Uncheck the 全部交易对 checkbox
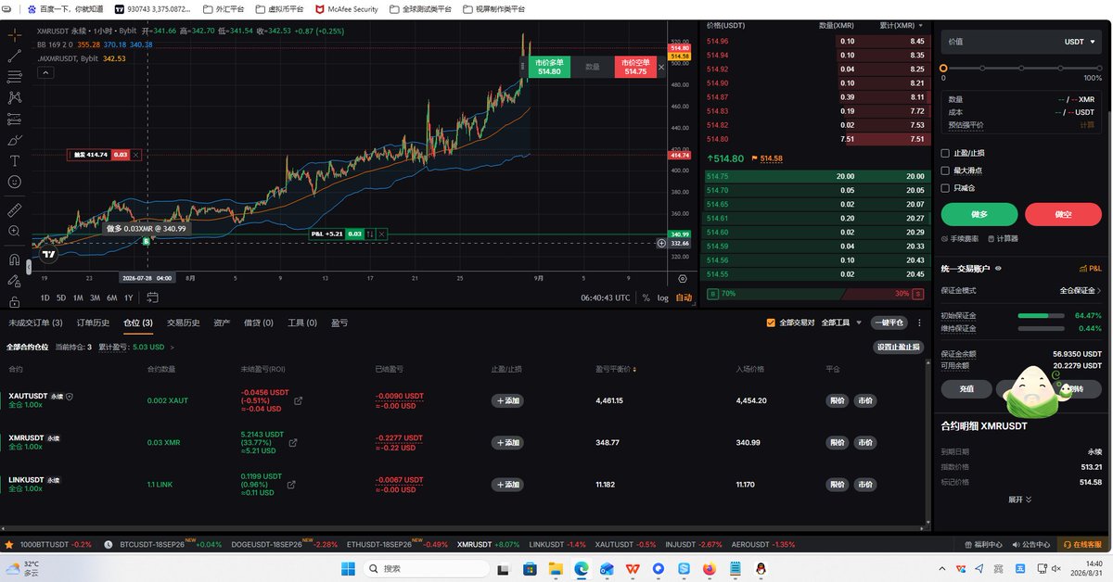This screenshot has width=1113, height=582. tap(771, 323)
